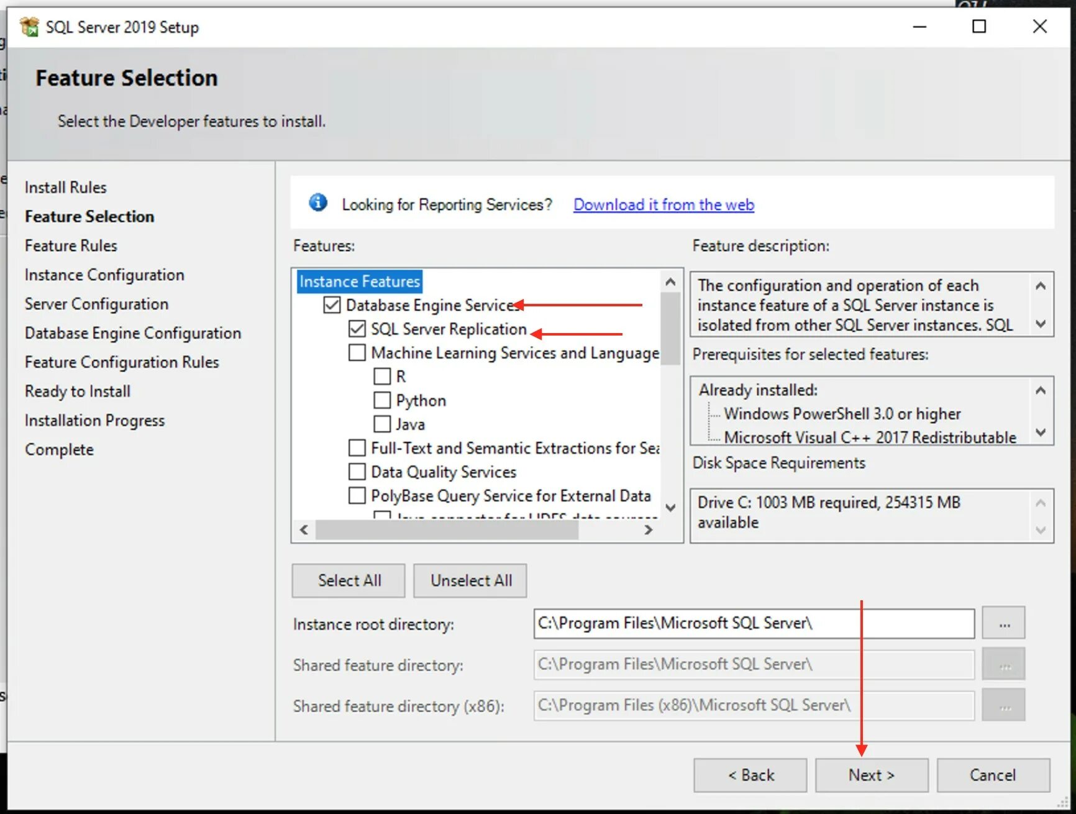The width and height of the screenshot is (1076, 814).
Task: Click the Unselect All button
Action: pyautogui.click(x=471, y=580)
